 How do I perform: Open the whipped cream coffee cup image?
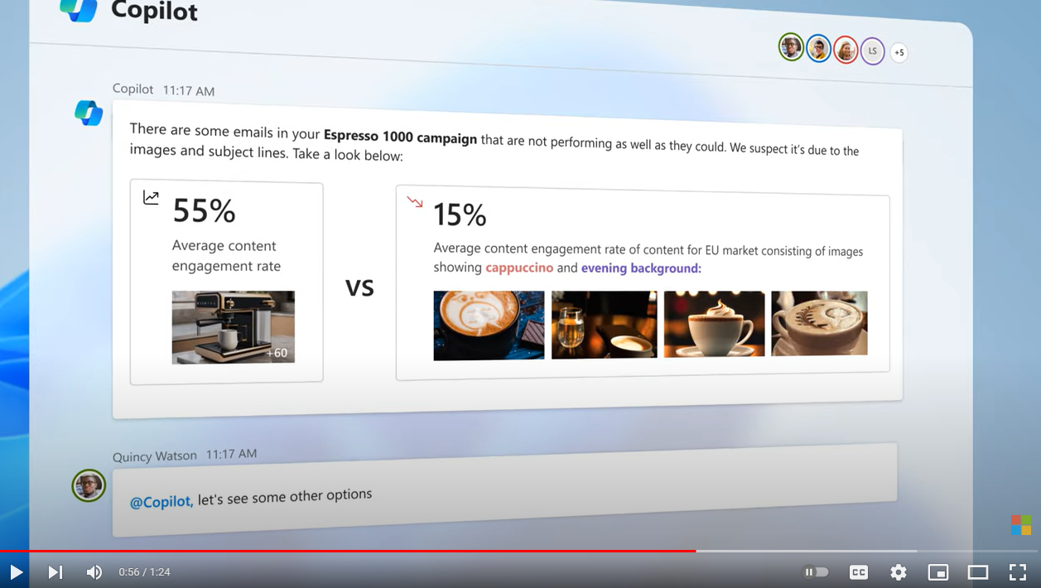coord(714,324)
